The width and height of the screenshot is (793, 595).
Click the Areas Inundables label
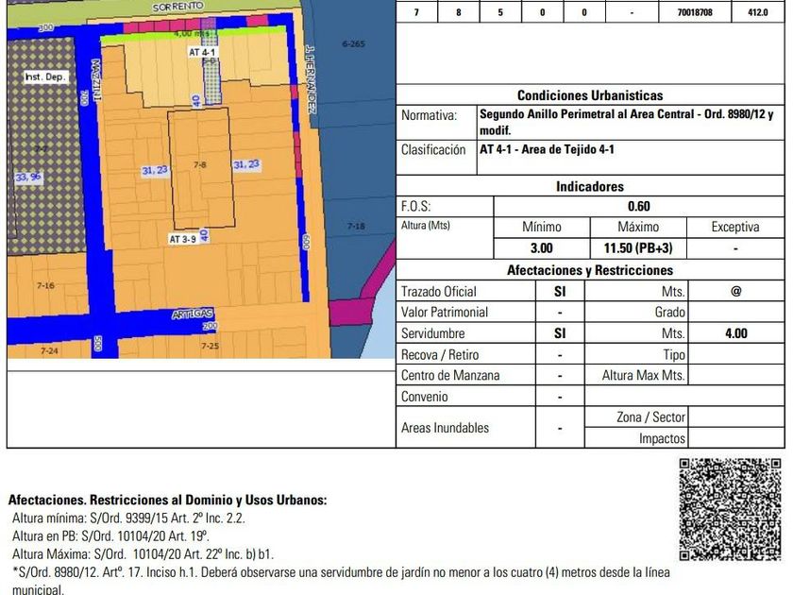pos(445,428)
